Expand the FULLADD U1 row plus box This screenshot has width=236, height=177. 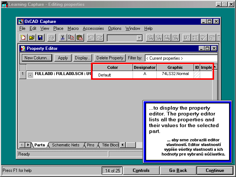(30, 75)
